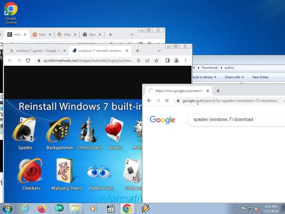The height and width of the screenshot is (214, 285).
Task: Close the 'twai' tab in back window
Action: coord(50,35)
